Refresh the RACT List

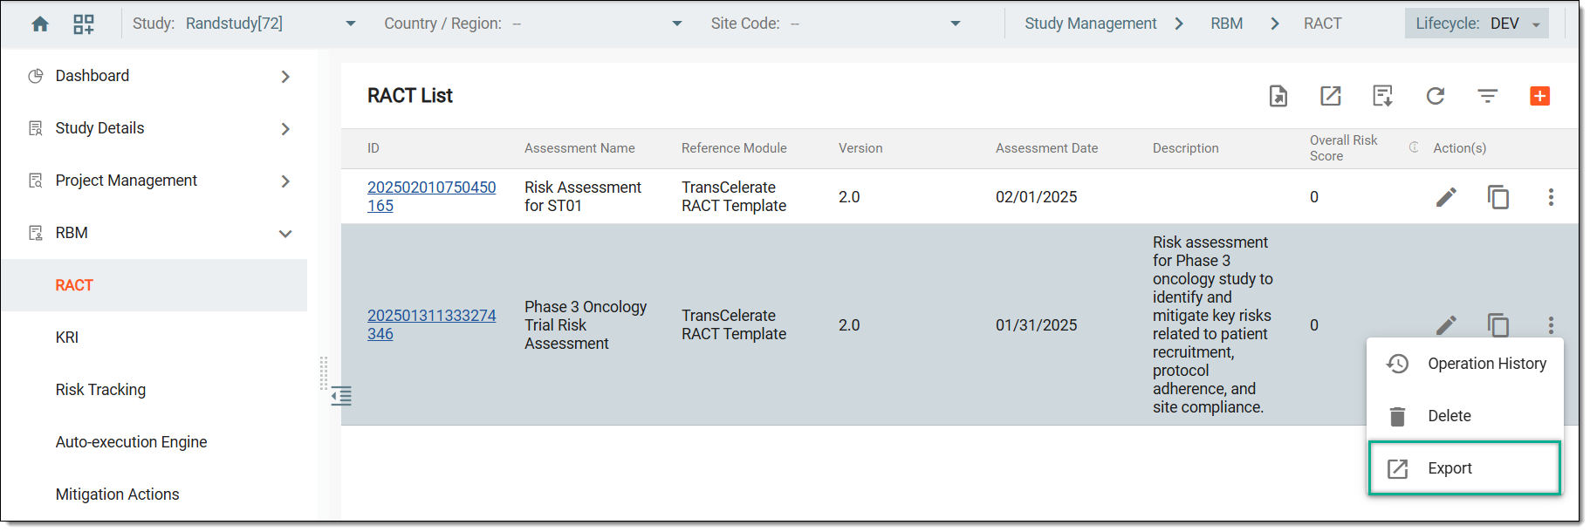point(1436,96)
